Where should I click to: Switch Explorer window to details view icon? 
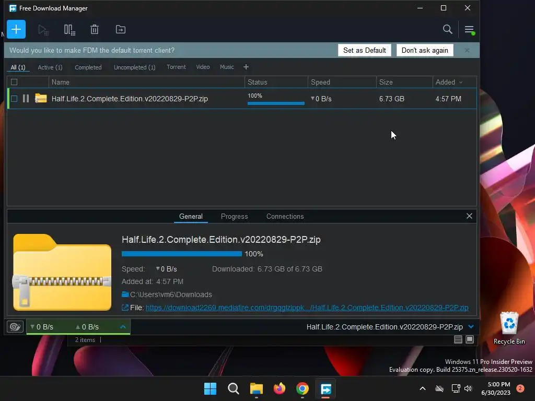pos(458,339)
